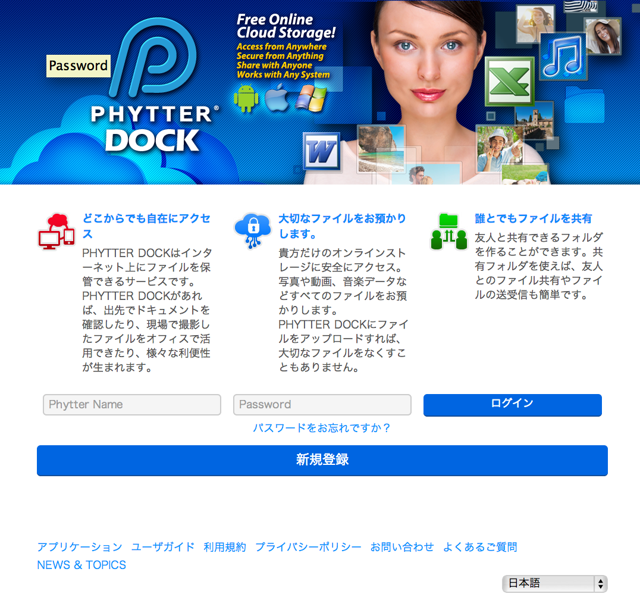
Task: Open the プライバシーポリシー link
Action: (308, 547)
